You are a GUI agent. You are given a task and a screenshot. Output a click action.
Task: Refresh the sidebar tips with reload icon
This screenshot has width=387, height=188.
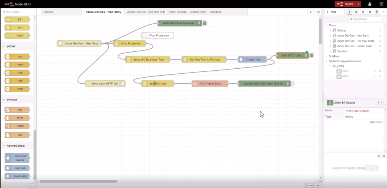[x=379, y=156]
